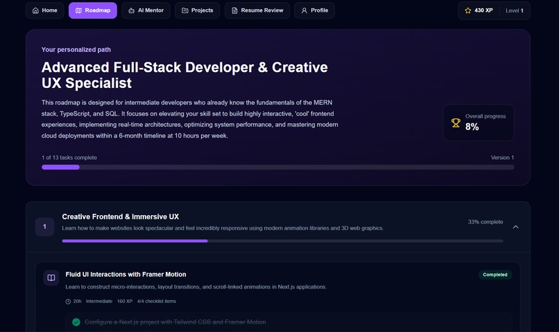Click the Fluid UI Interactions with Framer Motion title
This screenshot has width=559, height=332.
coord(126,275)
